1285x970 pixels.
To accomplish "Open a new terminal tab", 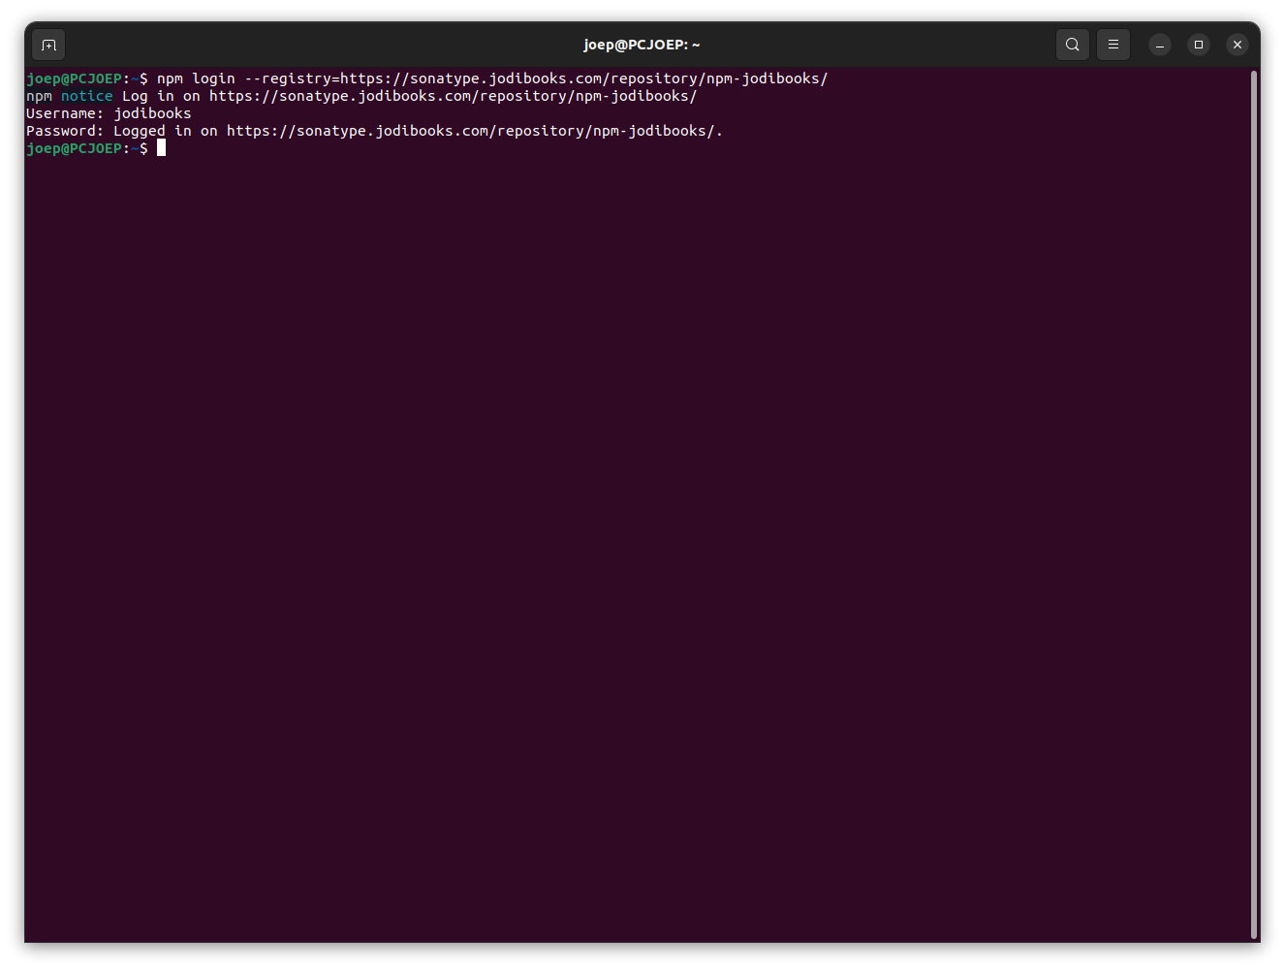I will click(x=48, y=45).
